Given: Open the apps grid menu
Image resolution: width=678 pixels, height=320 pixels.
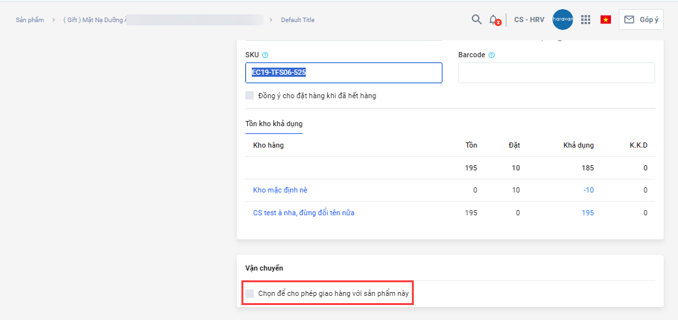Looking at the screenshot, I should [586, 20].
